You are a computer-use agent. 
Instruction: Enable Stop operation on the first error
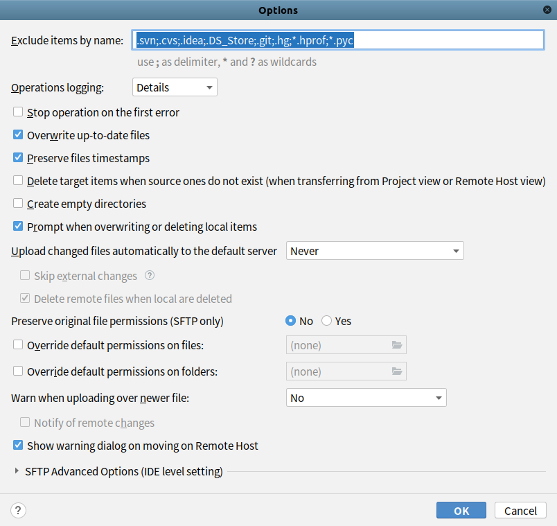18,112
